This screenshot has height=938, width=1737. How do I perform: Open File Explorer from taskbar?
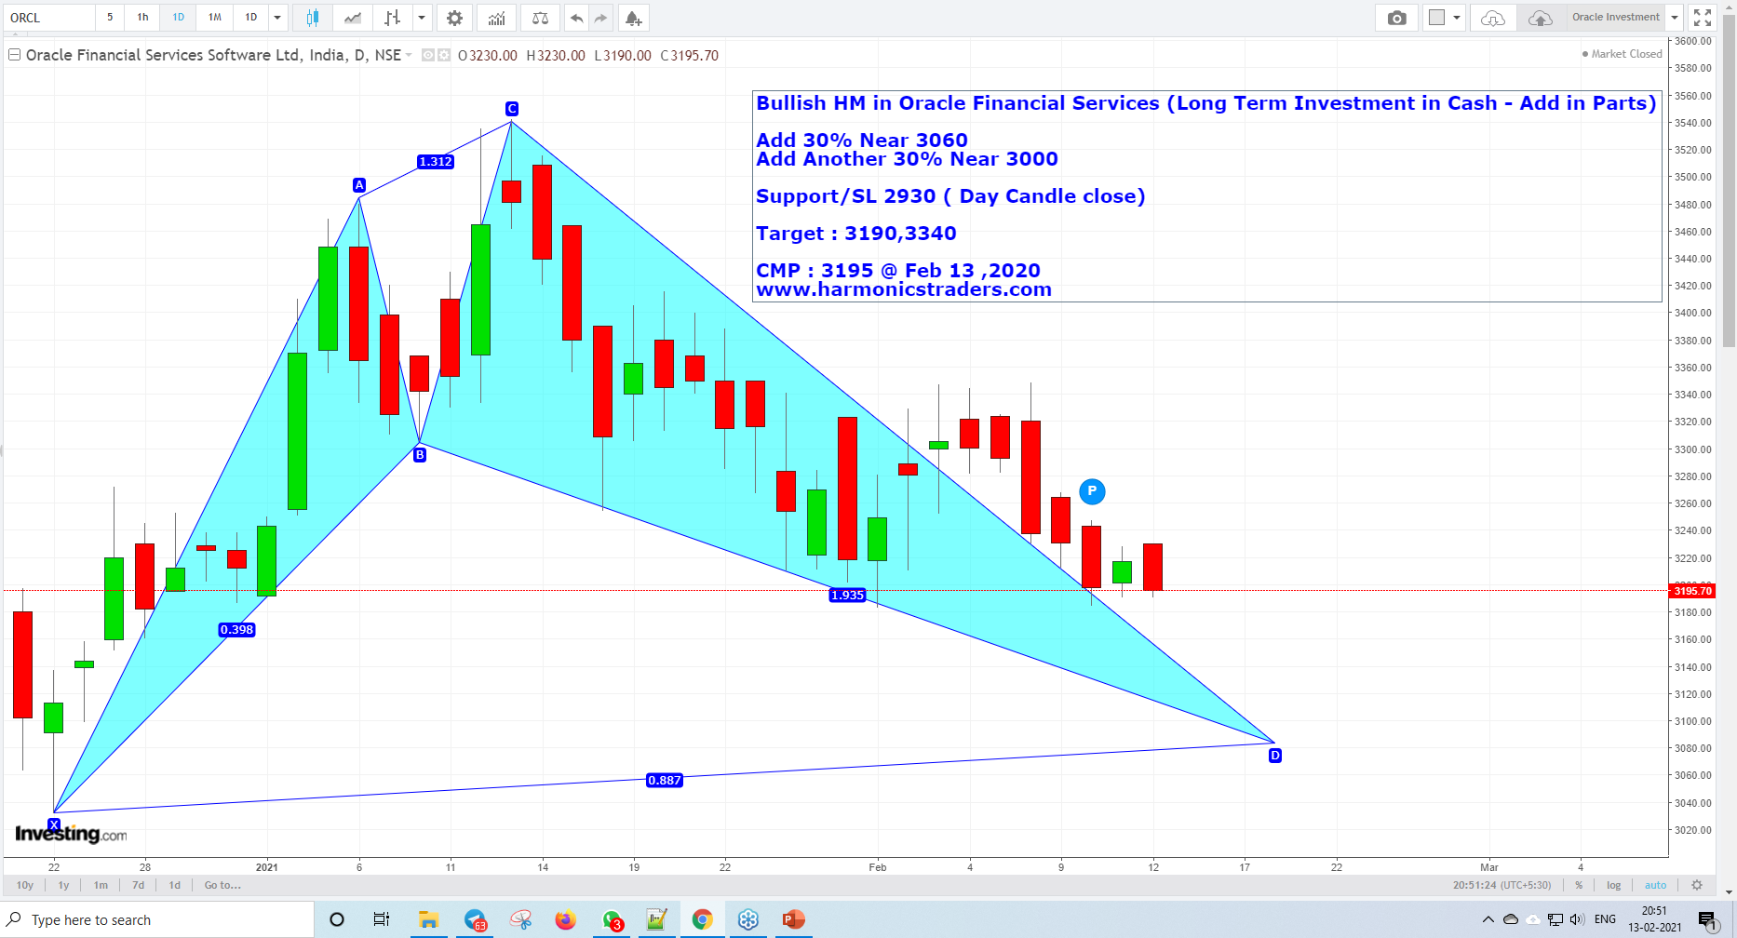click(428, 919)
